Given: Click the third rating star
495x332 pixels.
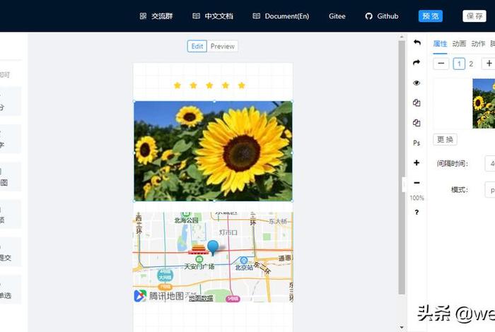Looking at the screenshot, I should pyautogui.click(x=209, y=85).
